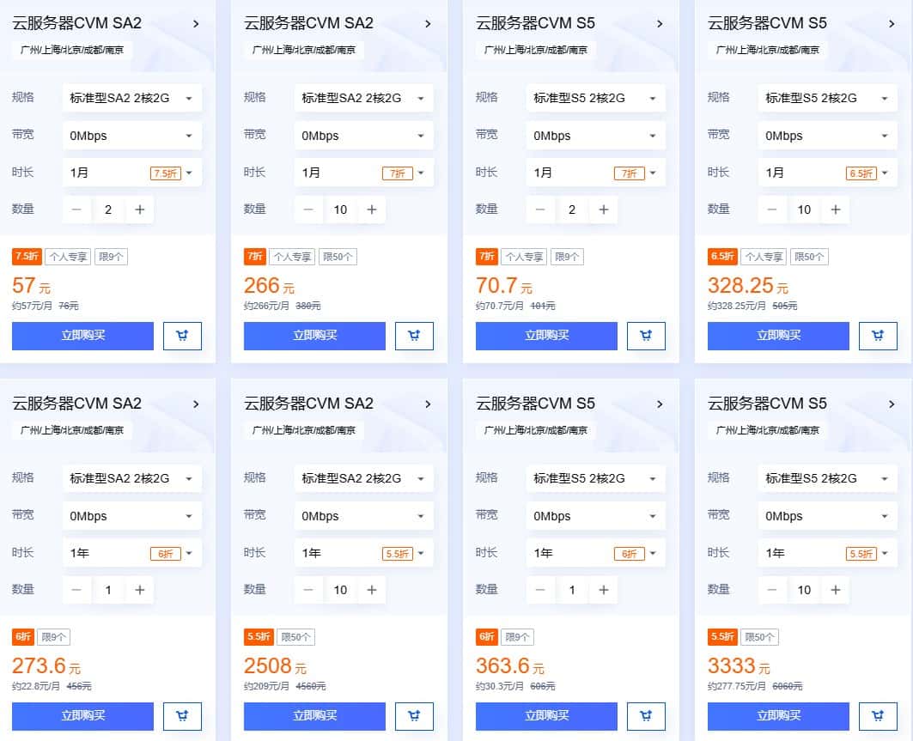Increase quantity on the 3333元 card

pos(835,590)
